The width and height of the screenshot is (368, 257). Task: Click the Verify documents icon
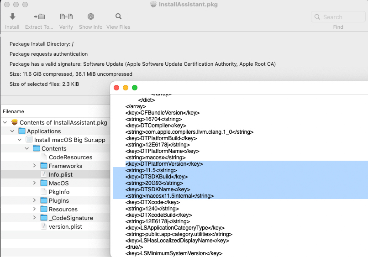[x=66, y=16]
